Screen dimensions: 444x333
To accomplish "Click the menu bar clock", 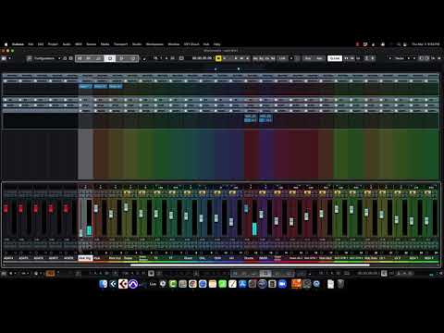I will tap(425, 44).
